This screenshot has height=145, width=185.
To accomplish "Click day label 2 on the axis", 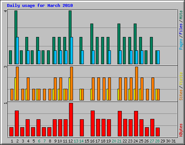I will tap(17, 141).
